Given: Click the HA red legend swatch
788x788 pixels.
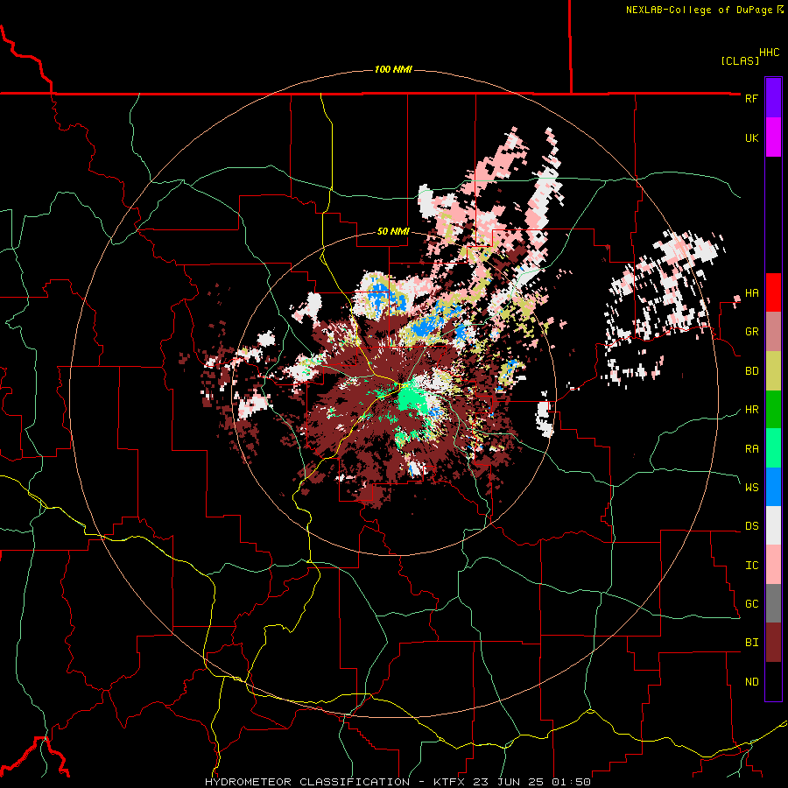Looking at the screenshot, I should click(x=773, y=292).
